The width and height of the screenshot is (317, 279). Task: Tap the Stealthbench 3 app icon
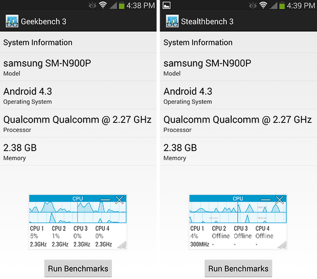click(x=172, y=21)
